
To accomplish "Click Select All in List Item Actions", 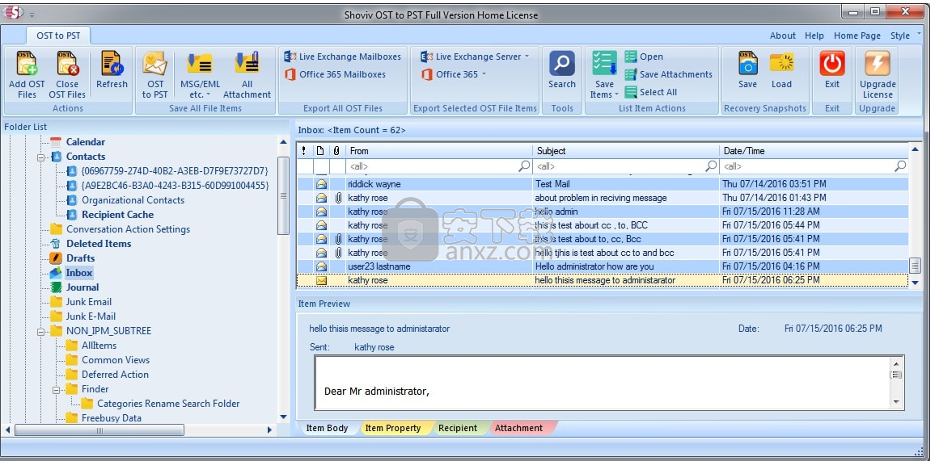I will point(651,92).
